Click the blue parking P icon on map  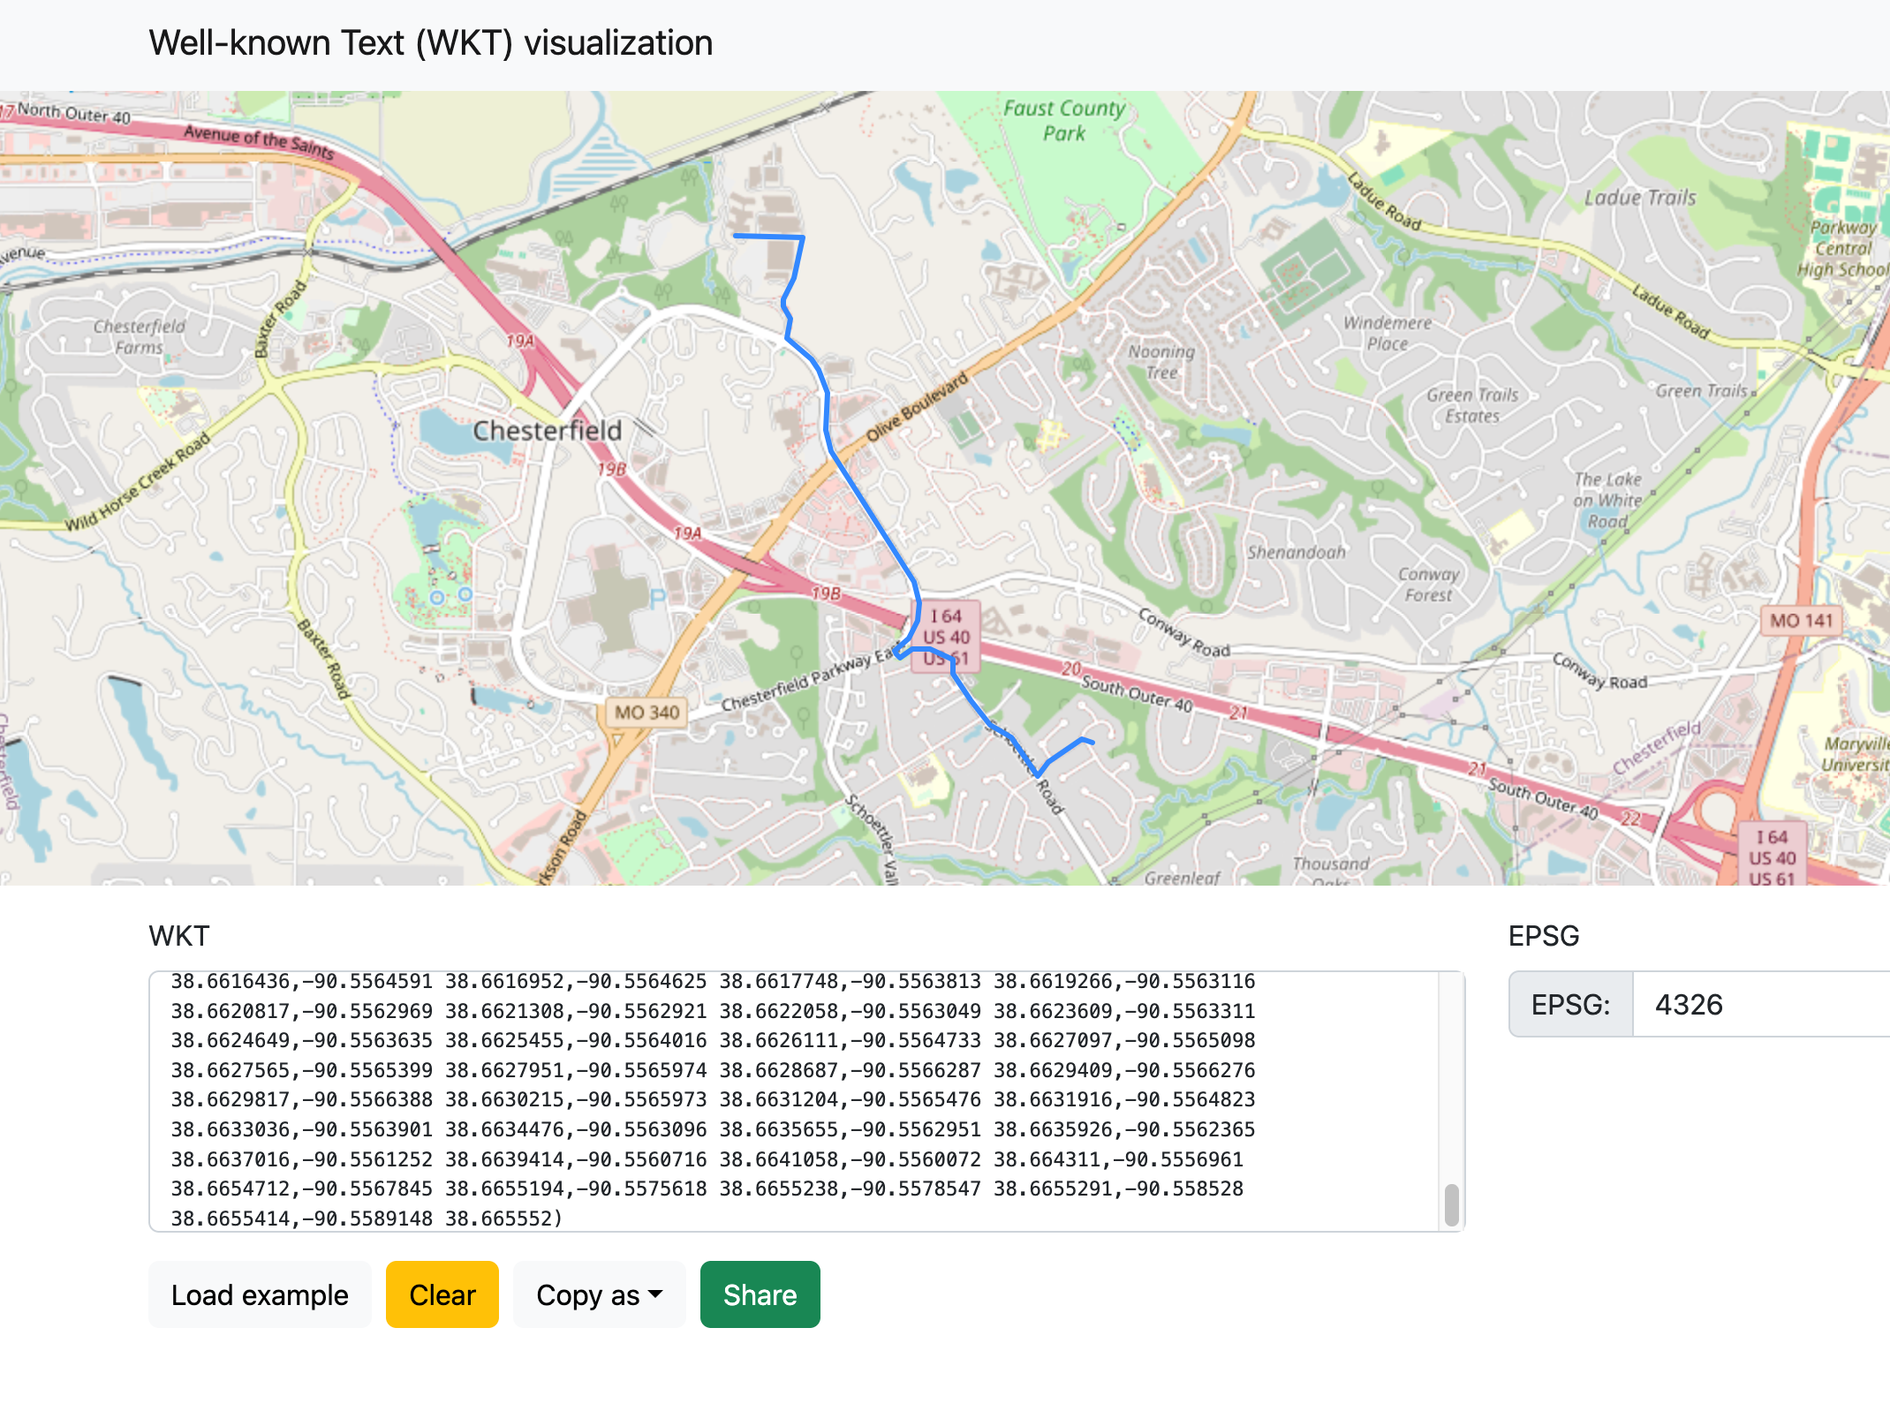click(x=657, y=600)
